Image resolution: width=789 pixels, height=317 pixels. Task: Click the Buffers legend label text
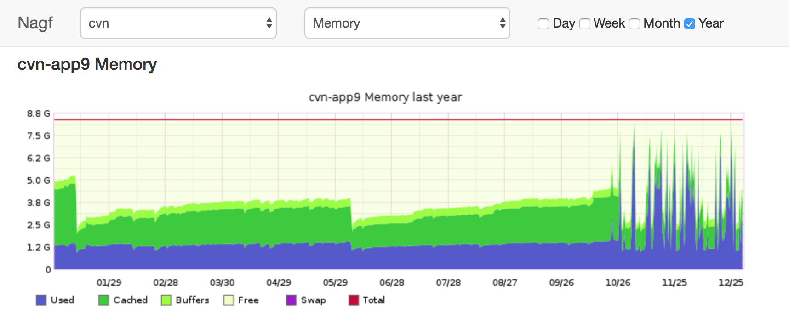click(192, 300)
